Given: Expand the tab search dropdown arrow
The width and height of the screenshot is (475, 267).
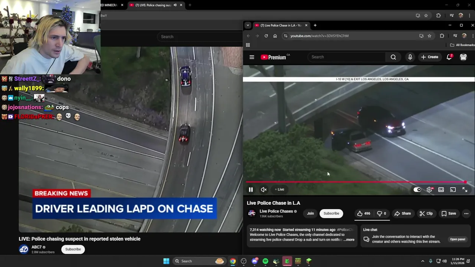Looking at the screenshot, I should click(x=248, y=26).
